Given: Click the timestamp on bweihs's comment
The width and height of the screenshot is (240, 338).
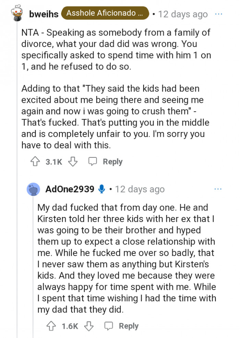Looking at the screenshot, I should 183,14.
